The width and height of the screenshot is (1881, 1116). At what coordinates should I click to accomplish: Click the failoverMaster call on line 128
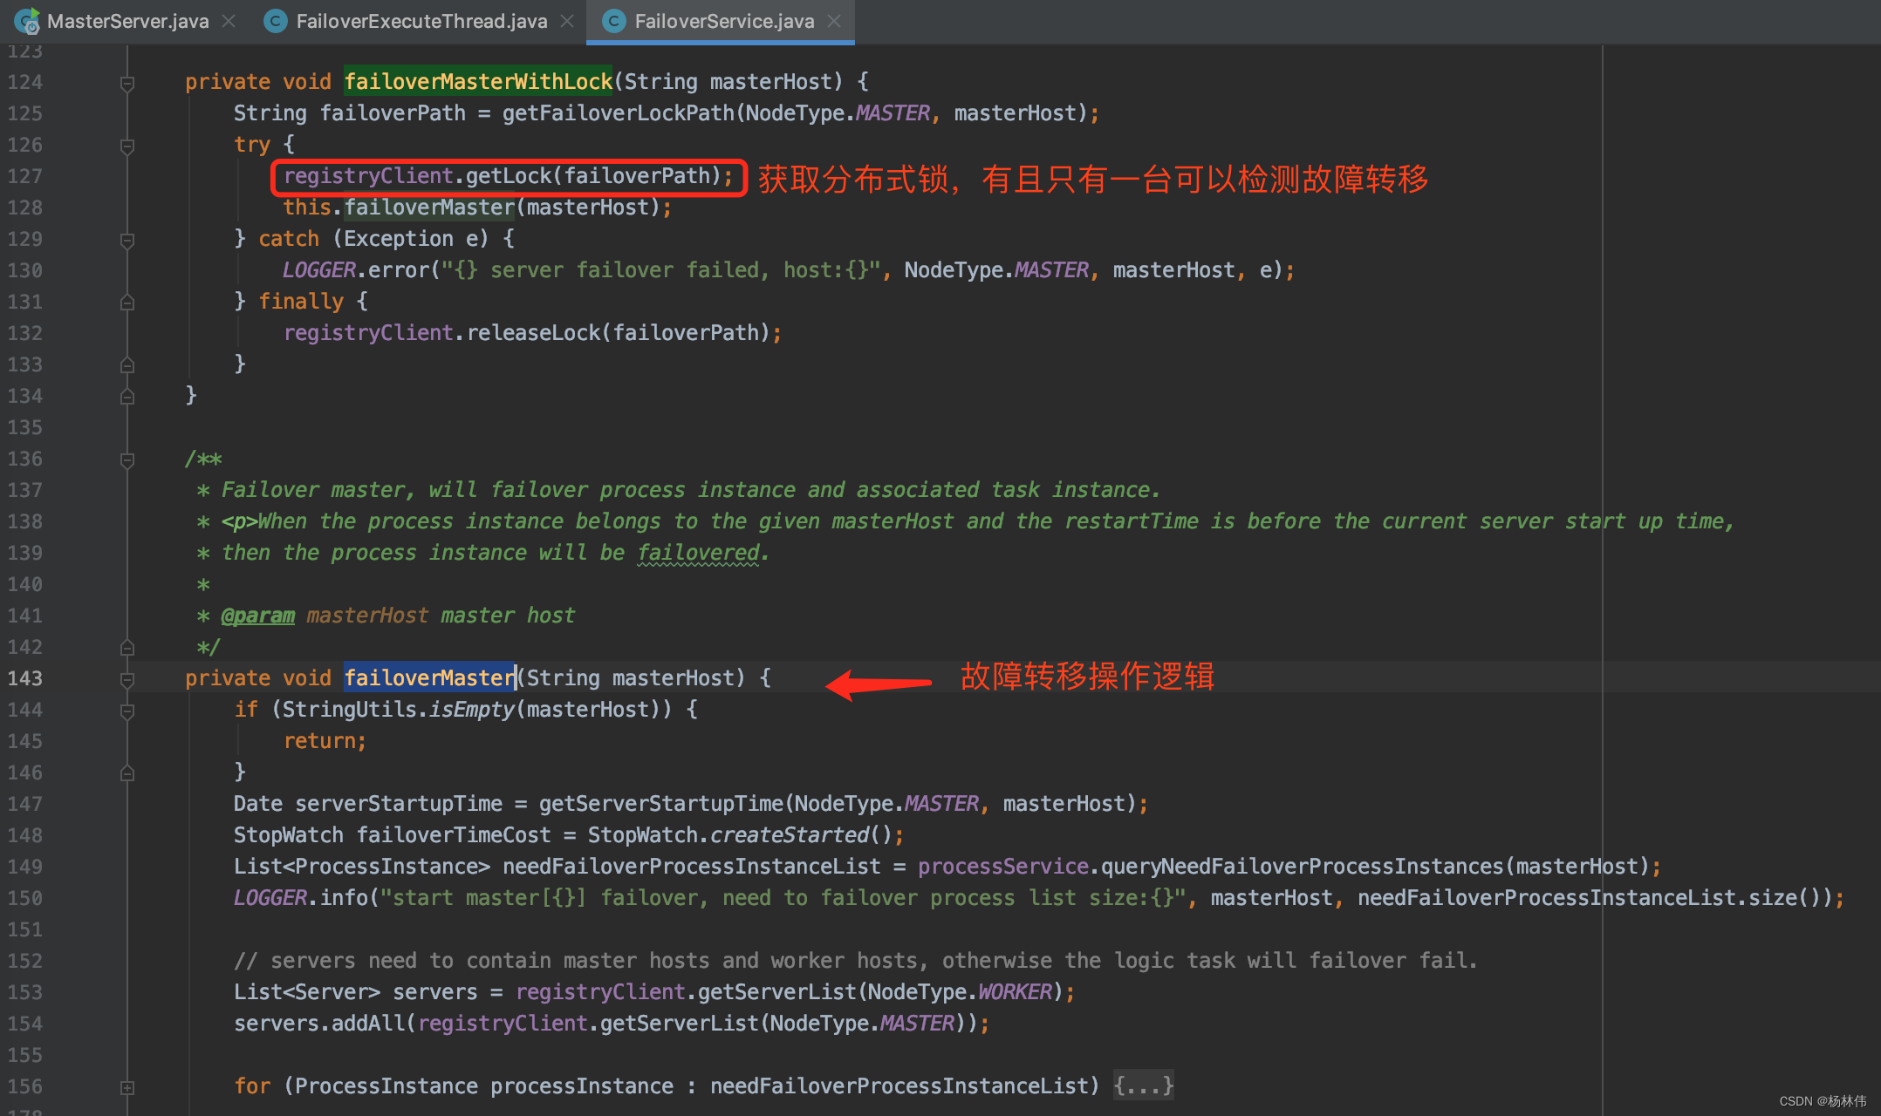(429, 208)
